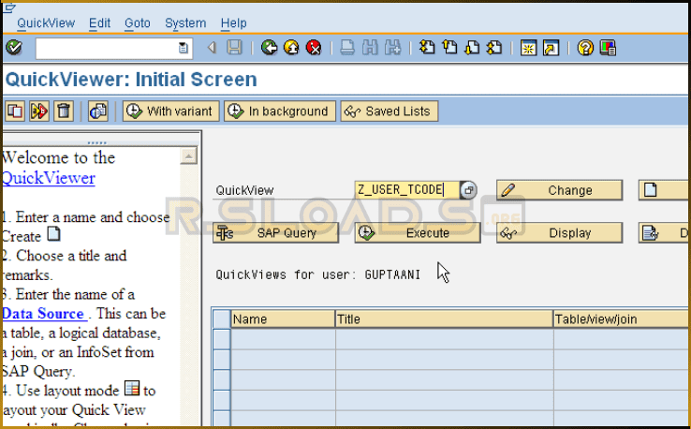
Task: Click the Copy QuickView icon
Action: click(15, 111)
